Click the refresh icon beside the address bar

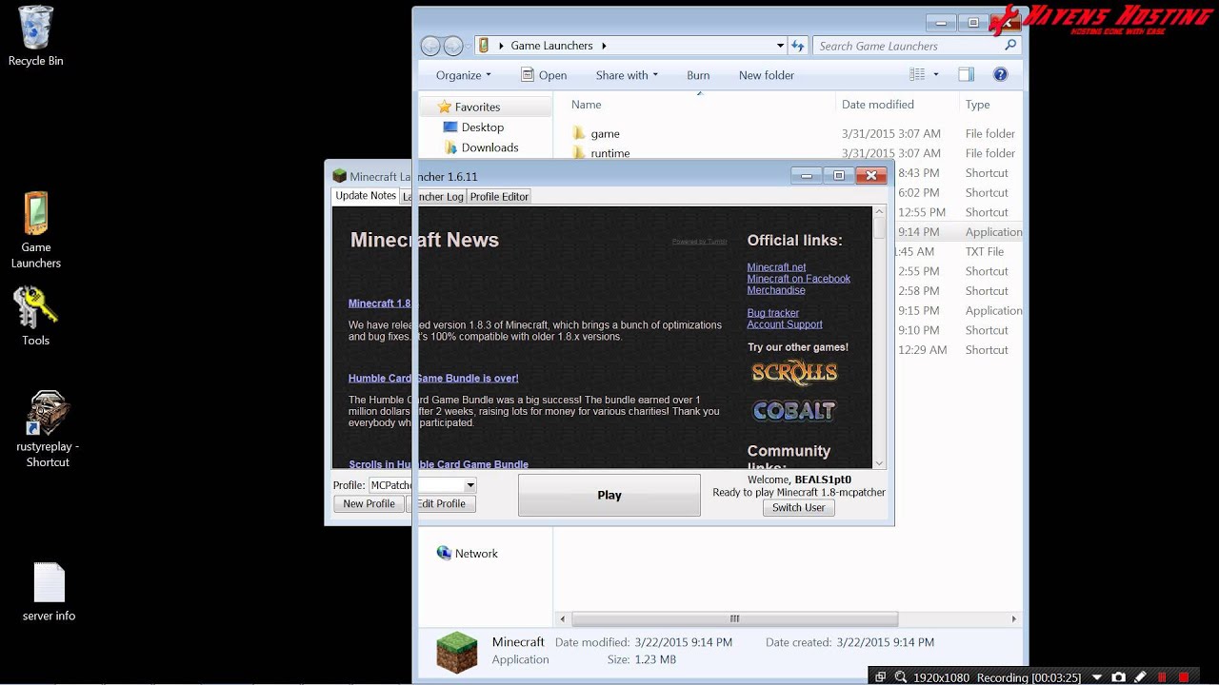(x=798, y=46)
